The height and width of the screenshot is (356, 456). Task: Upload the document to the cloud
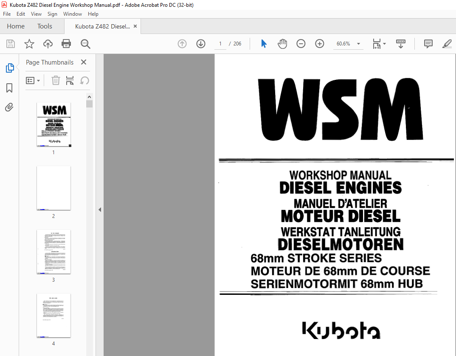[x=48, y=44]
